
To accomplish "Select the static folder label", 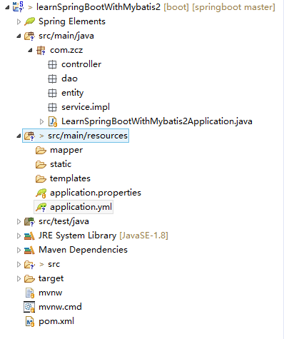I will 61,164.
